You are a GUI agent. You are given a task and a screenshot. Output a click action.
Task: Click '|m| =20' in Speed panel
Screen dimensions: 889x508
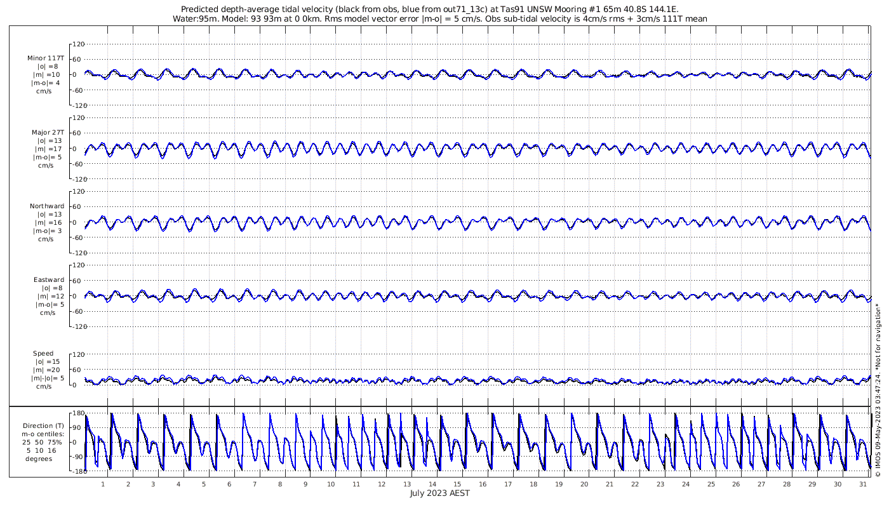pyautogui.click(x=47, y=370)
